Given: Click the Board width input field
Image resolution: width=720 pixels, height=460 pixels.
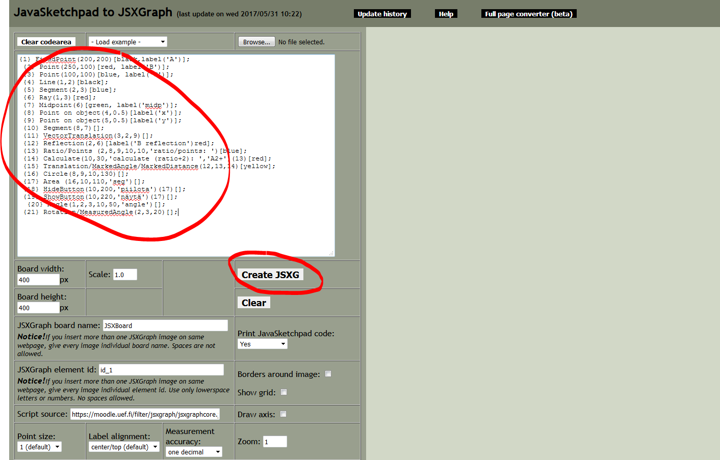Looking at the screenshot, I should pyautogui.click(x=38, y=280).
